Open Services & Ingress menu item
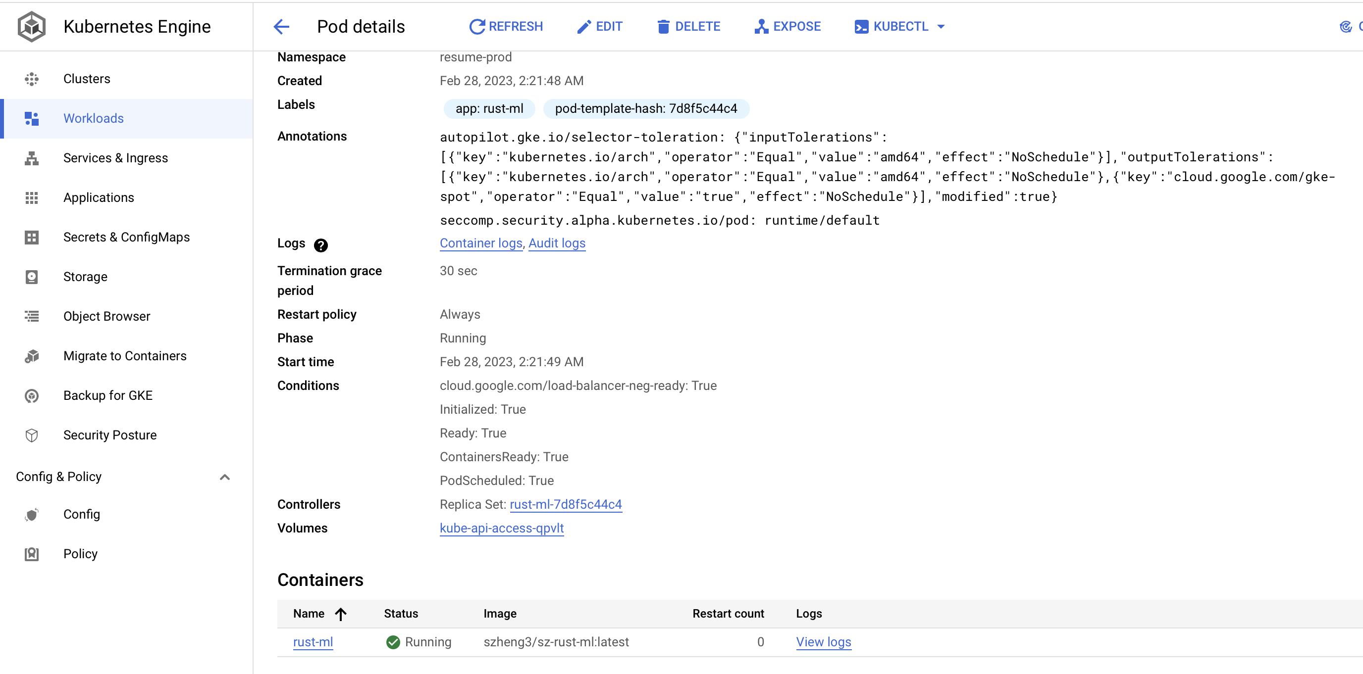This screenshot has height=674, width=1363. (x=115, y=158)
